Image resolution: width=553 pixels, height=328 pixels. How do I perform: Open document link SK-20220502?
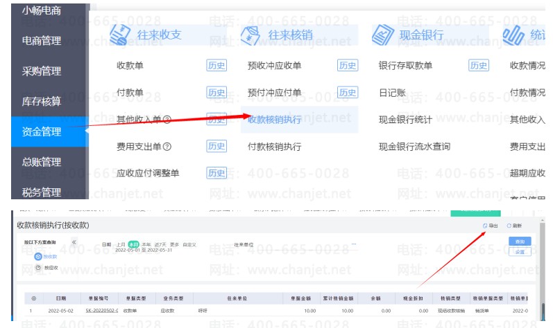click(x=101, y=311)
